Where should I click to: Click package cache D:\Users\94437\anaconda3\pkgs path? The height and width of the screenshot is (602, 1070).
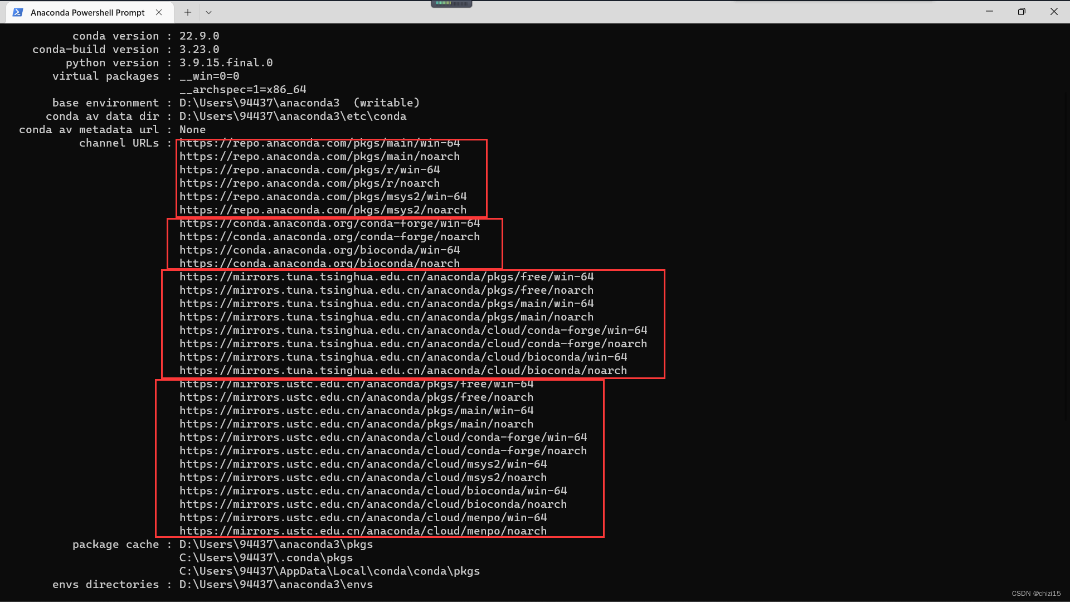click(276, 545)
